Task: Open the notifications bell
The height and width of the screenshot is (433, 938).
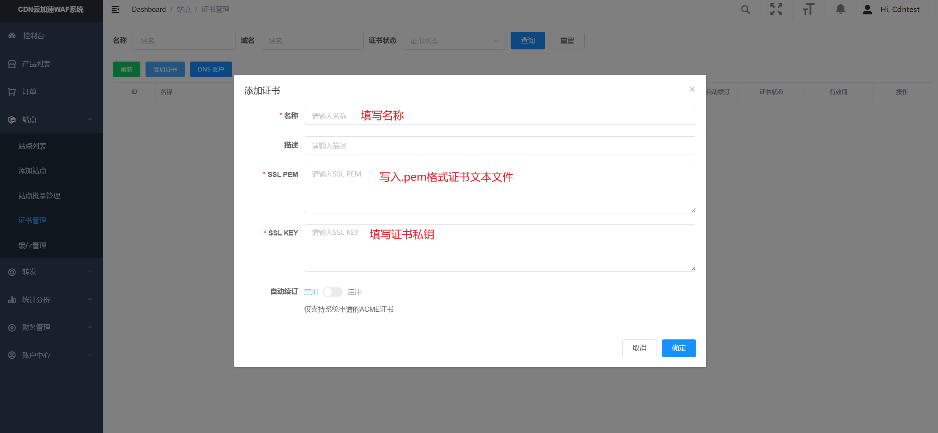Action: (x=840, y=10)
